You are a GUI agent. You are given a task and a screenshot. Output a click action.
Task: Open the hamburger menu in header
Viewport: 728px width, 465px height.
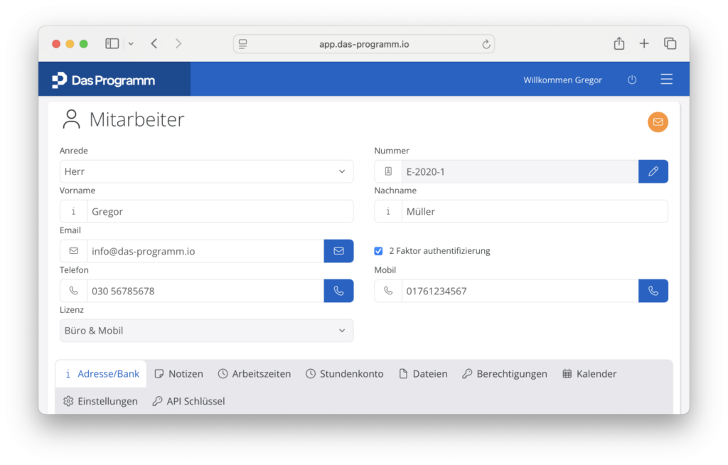(x=666, y=80)
